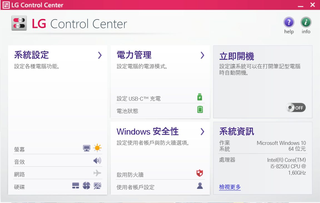Screen dimensions: 320x203
Task: Click the user account person icon
Action: [x=200, y=186]
